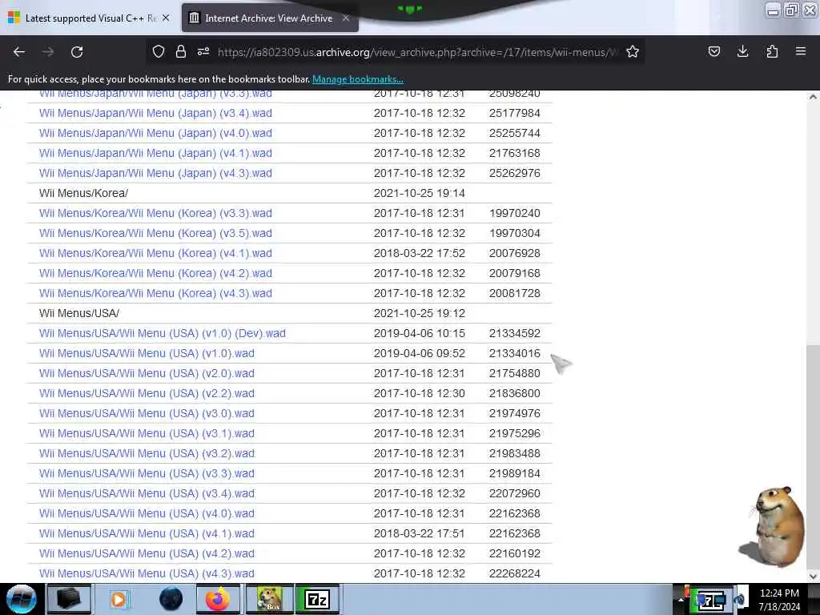Download Wii Menu (USA) (v4.3).wad
The width and height of the screenshot is (820, 615).
coord(147,573)
